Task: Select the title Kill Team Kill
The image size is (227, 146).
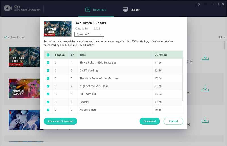Action: point(88,94)
